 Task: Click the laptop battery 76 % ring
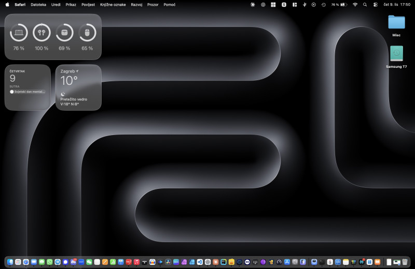(19, 33)
